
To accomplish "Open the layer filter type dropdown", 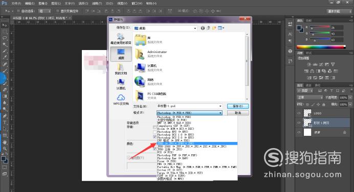I will (x=305, y=90).
